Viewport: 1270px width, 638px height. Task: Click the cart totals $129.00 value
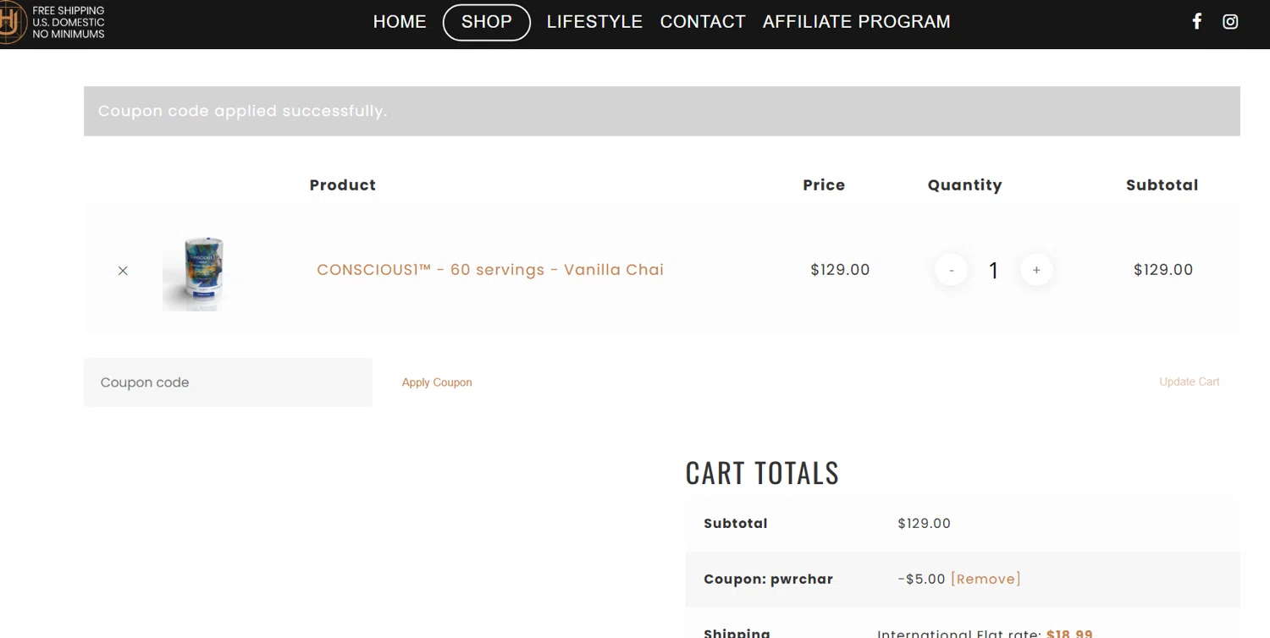pos(924,524)
